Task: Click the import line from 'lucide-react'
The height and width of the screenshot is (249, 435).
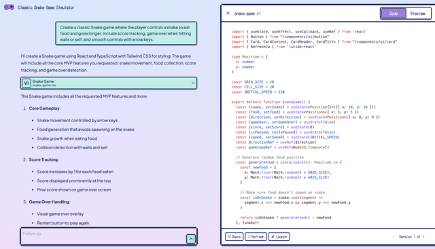Action: coord(274,47)
